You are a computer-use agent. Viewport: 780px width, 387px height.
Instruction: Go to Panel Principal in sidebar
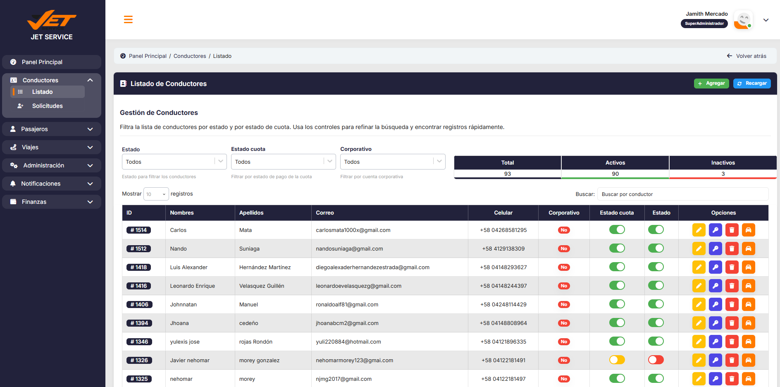(x=52, y=62)
